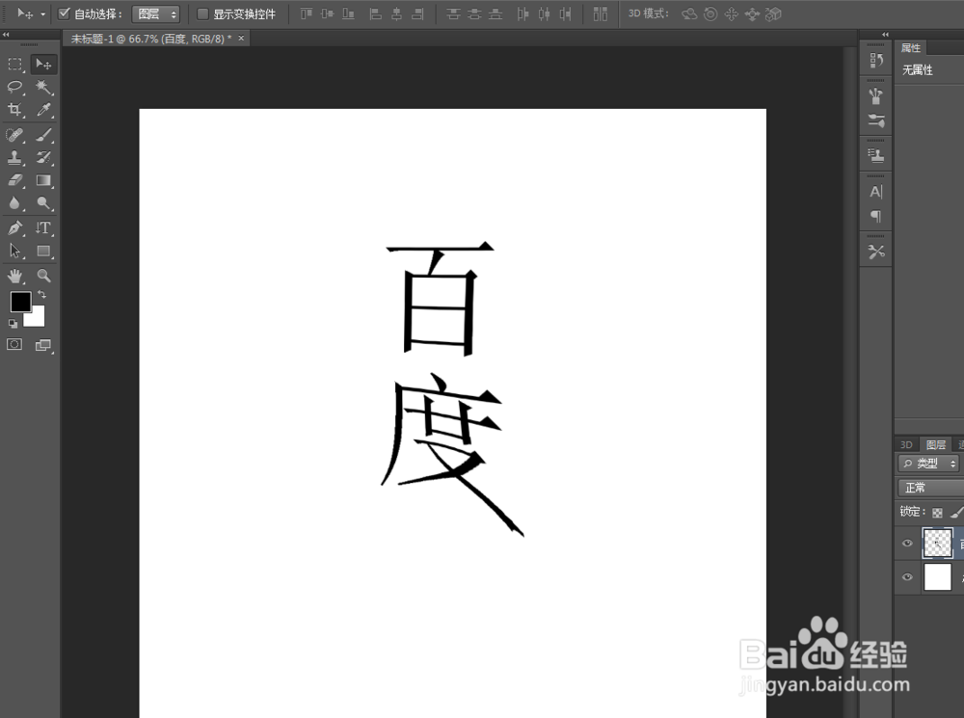Hide the white background layer
964x718 pixels.
(x=907, y=576)
